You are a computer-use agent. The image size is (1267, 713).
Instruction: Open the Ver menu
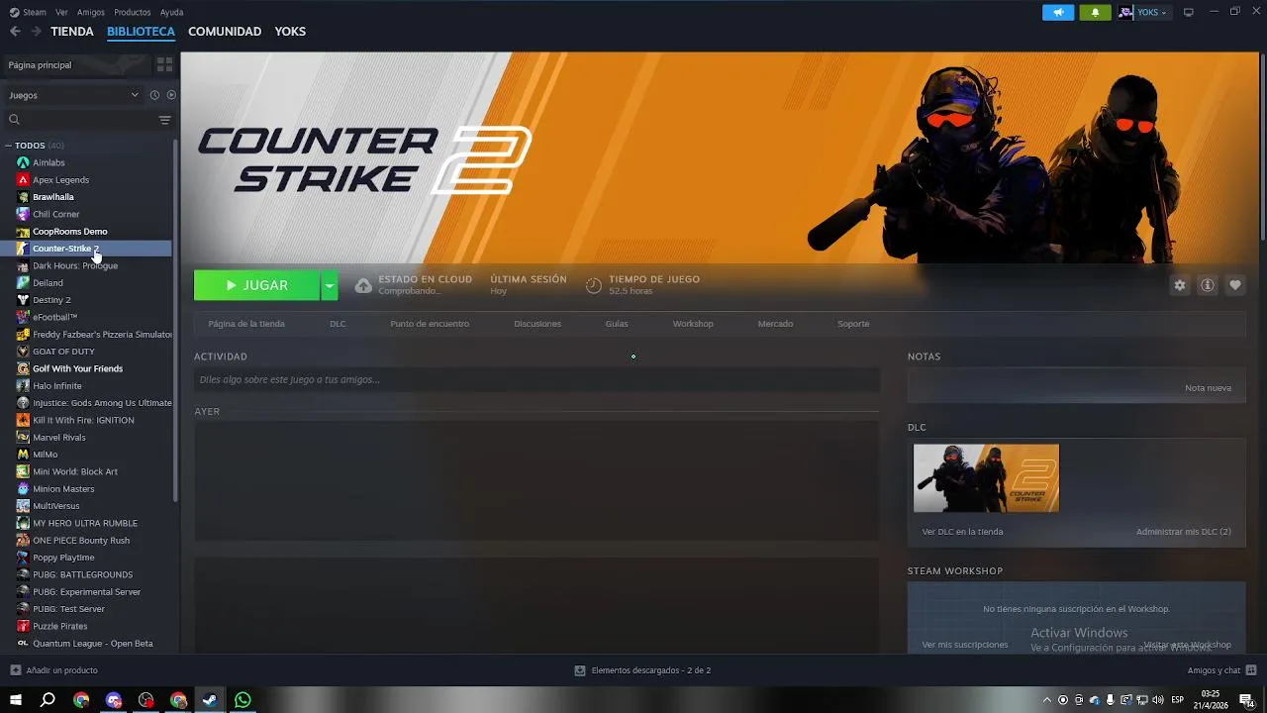click(x=61, y=12)
